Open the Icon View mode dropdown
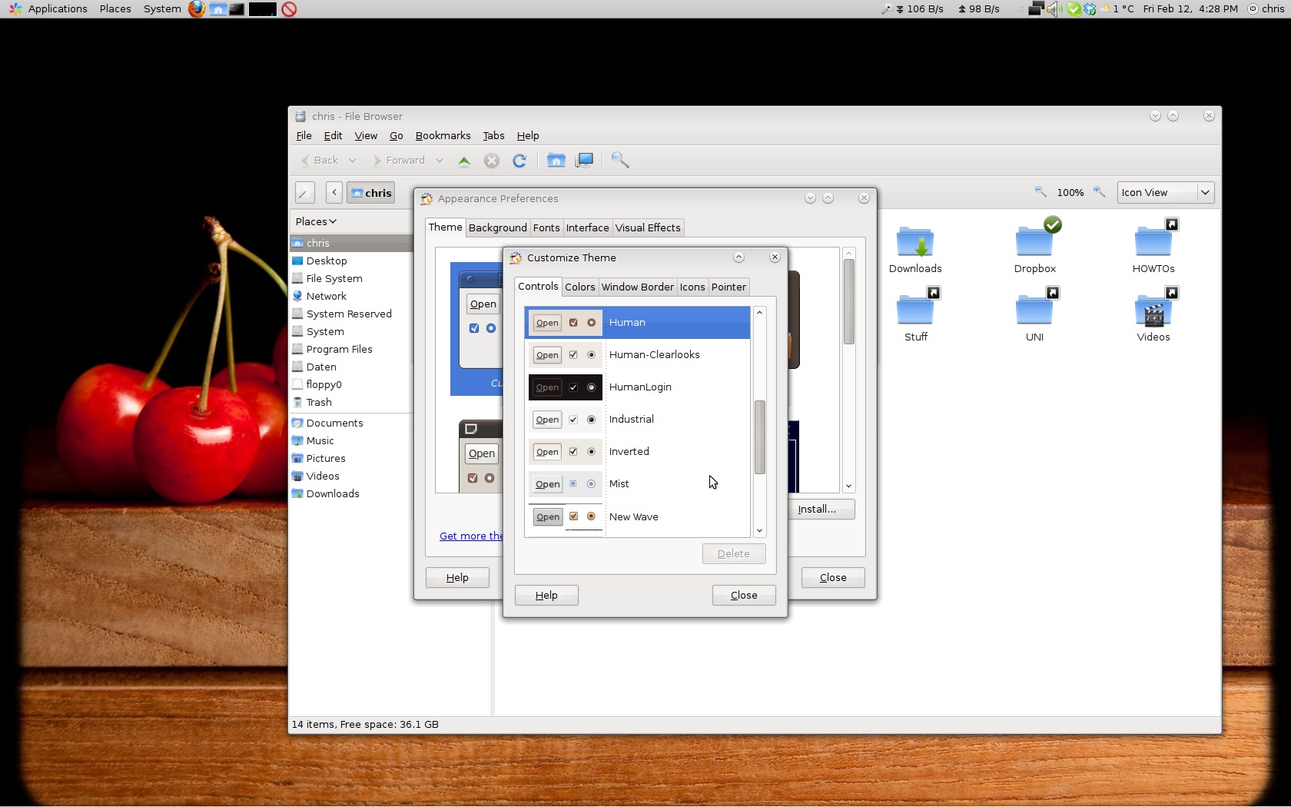 tap(1166, 192)
